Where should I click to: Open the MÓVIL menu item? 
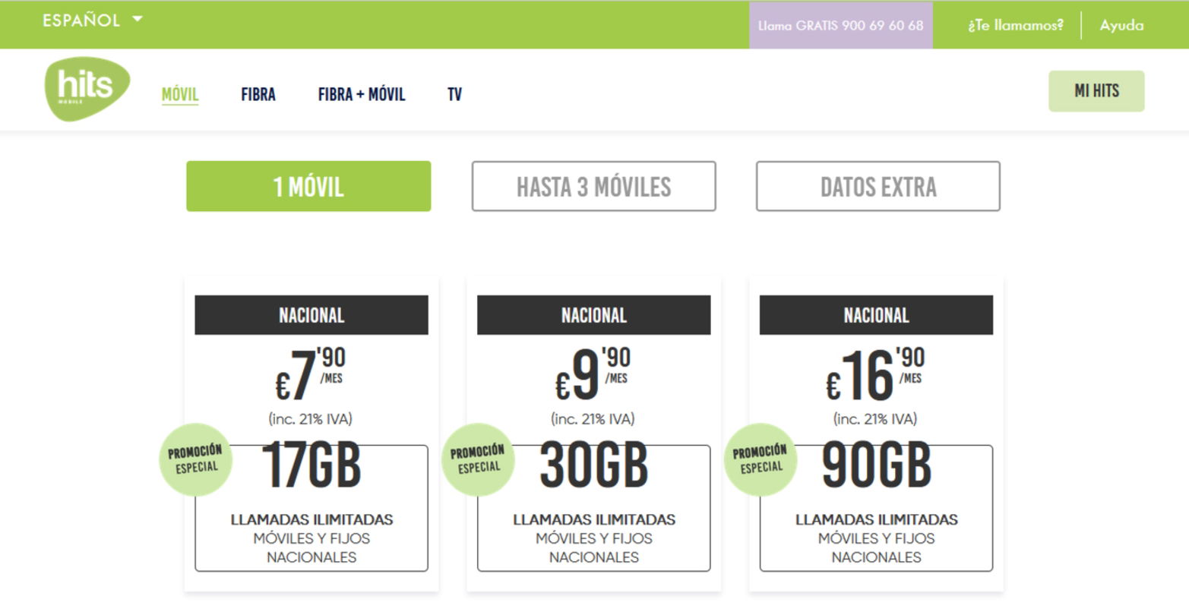(x=180, y=94)
